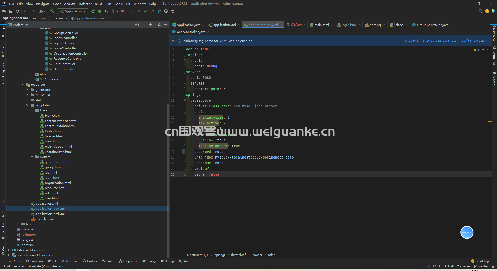Click select opened file target icon

137,25
